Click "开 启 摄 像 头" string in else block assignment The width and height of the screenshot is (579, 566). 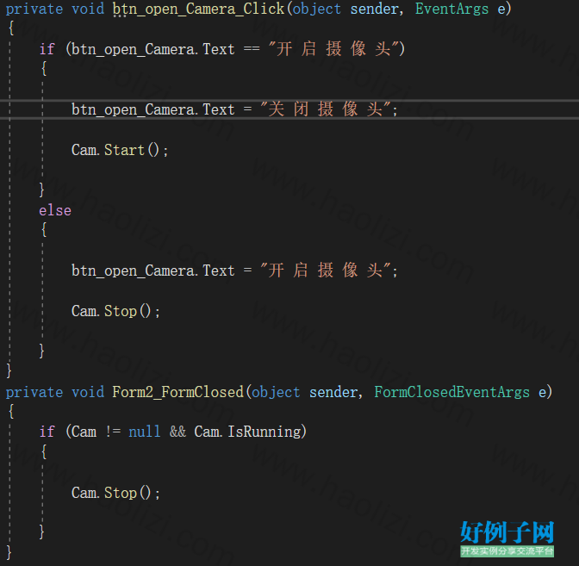326,271
